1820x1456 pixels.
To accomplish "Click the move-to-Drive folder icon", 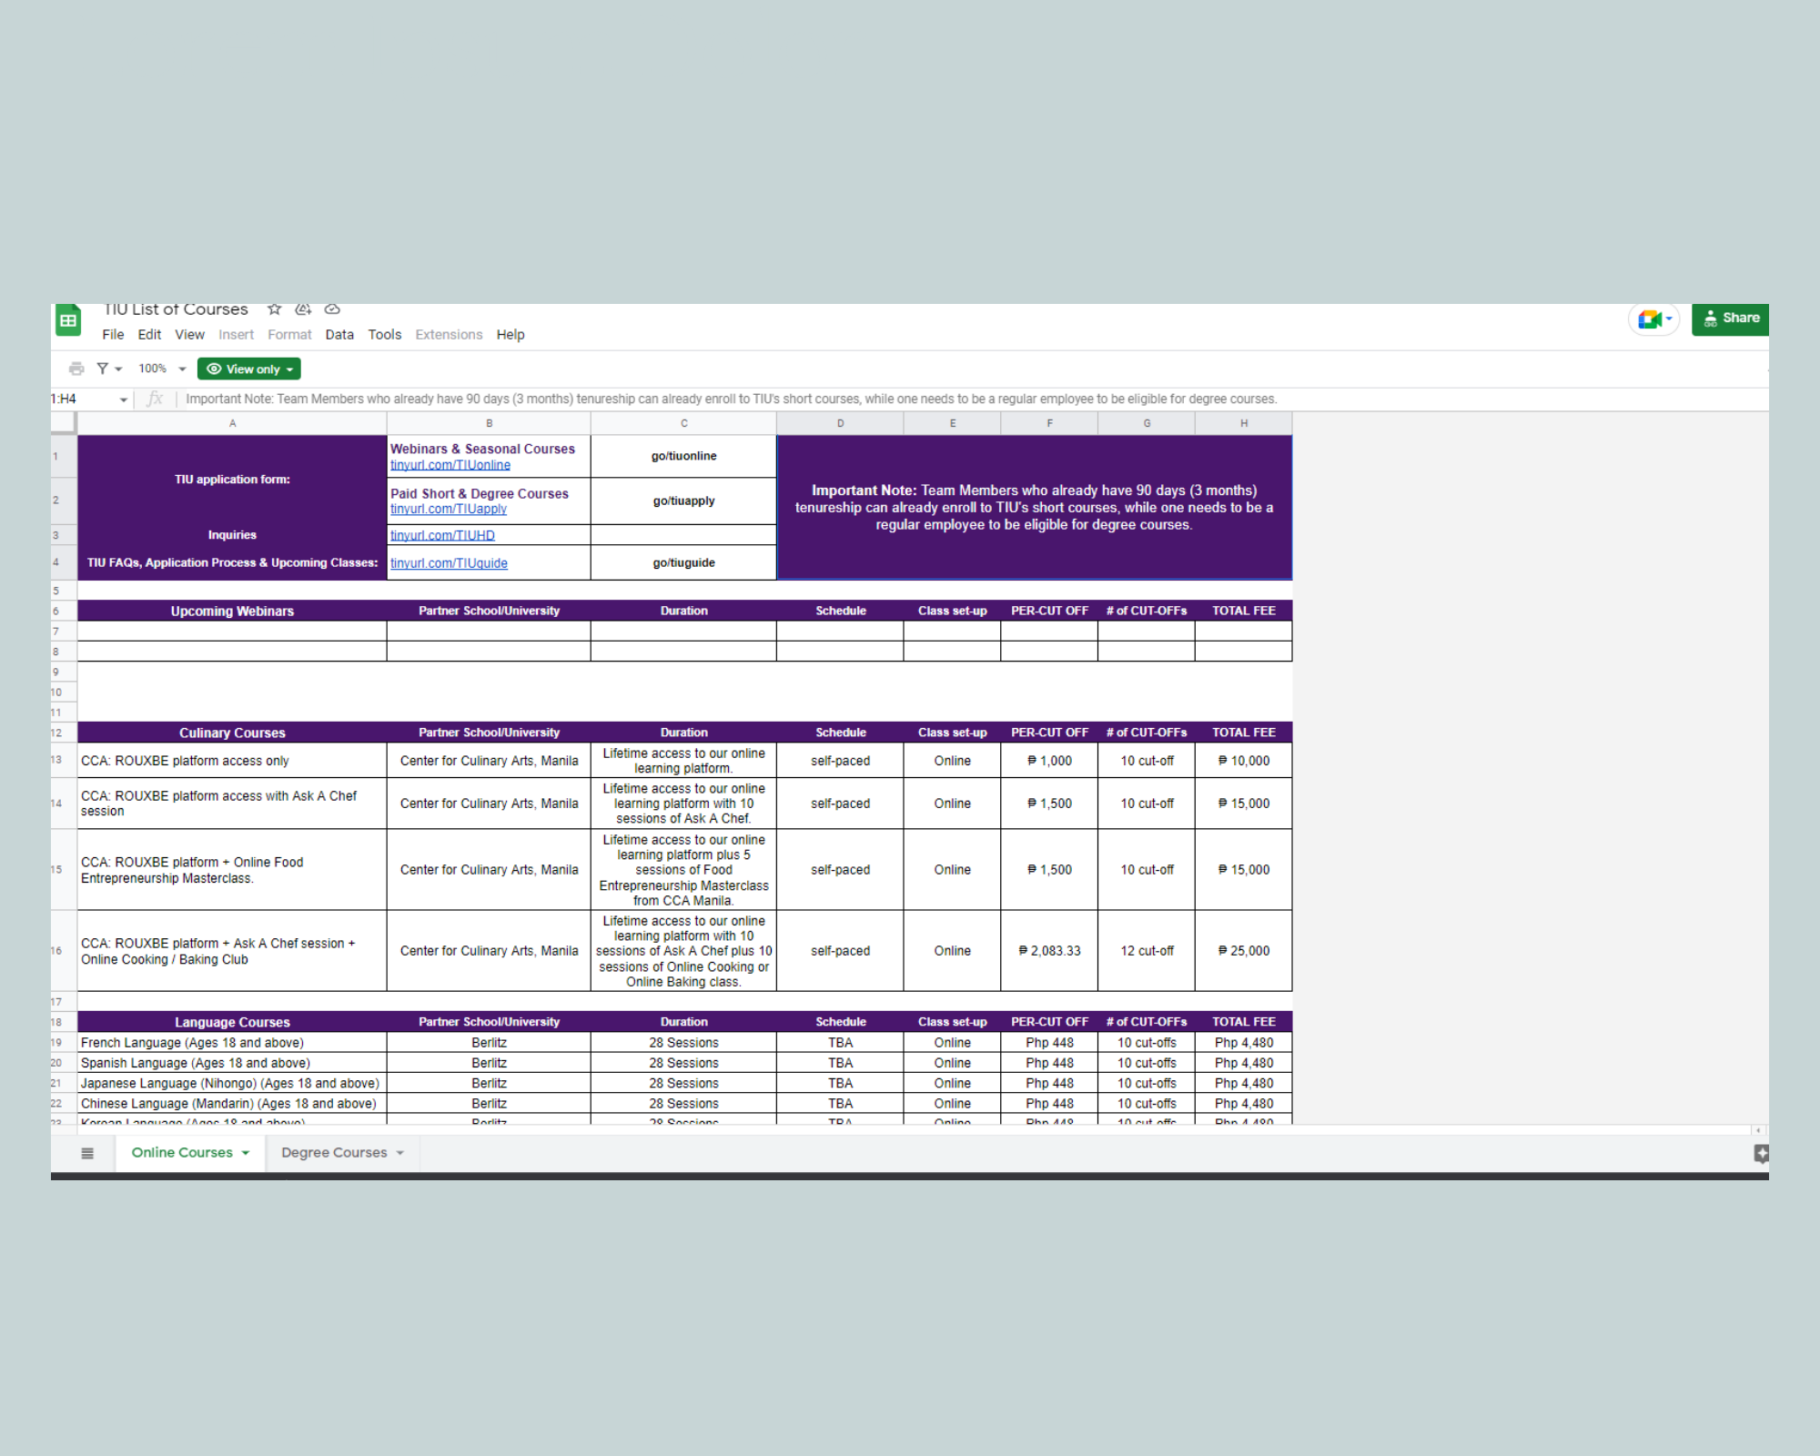I will (x=303, y=309).
